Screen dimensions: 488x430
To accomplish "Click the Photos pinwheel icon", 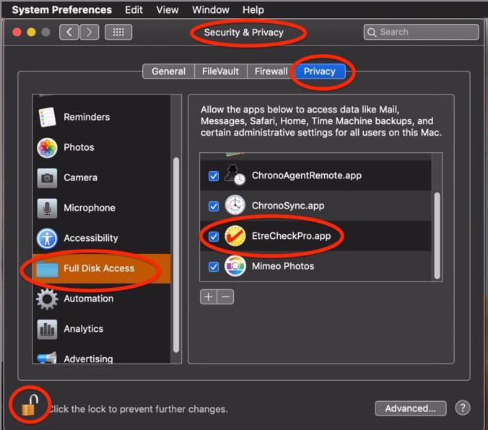I will point(47,148).
